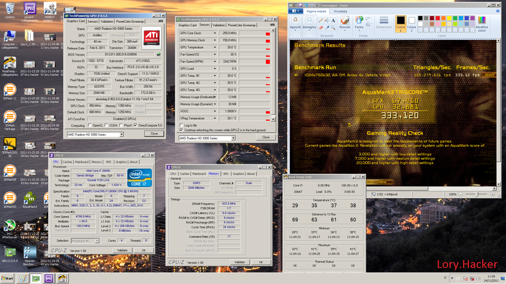Select the Eraser tool in Paint
Screen dimensions: 506x284
click(321, 28)
